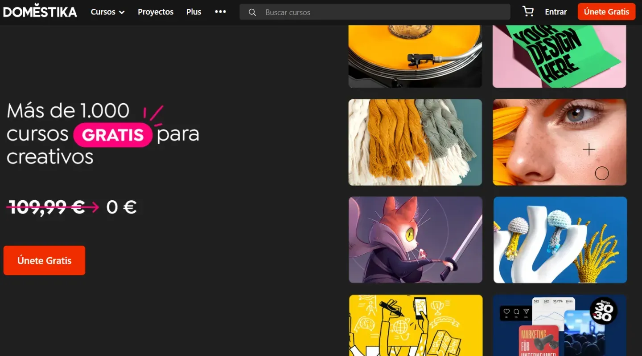
Task: Click the Domestika logo
Action: click(x=40, y=12)
